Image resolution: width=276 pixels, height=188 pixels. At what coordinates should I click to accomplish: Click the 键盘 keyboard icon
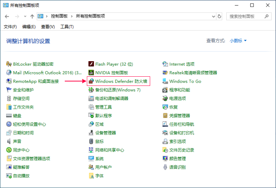point(9,115)
